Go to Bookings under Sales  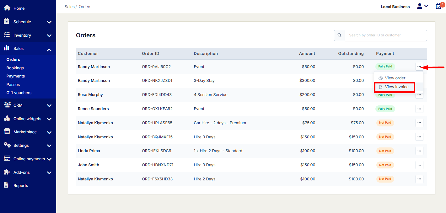coord(15,68)
